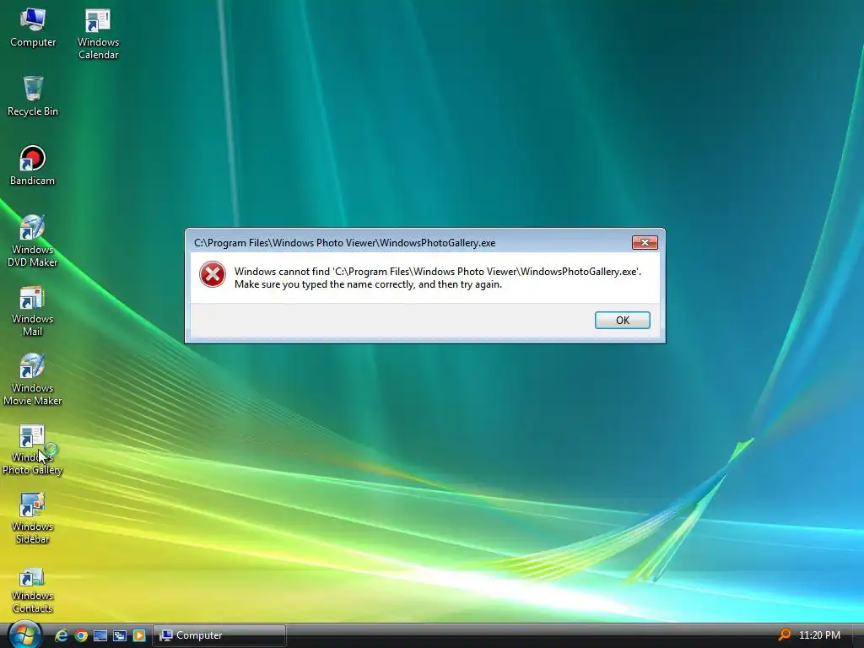
Task: Launch Google Chrome from Quick Launch
Action: [81, 635]
